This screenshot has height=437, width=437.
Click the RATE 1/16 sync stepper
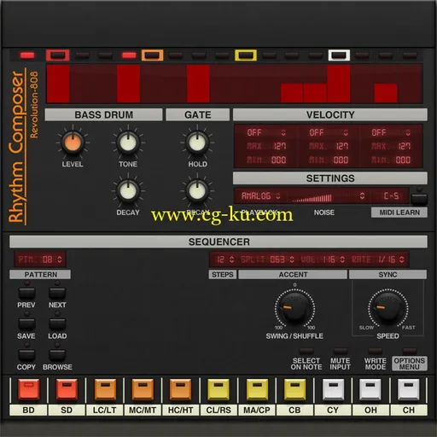(x=377, y=259)
